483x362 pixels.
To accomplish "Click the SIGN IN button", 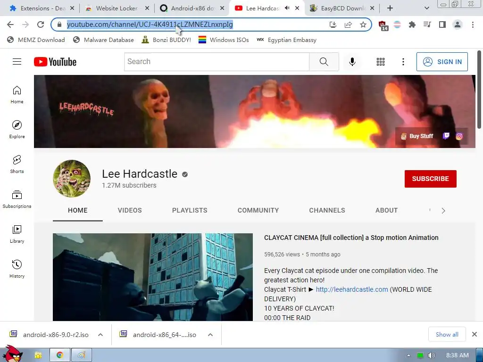I will point(442,62).
